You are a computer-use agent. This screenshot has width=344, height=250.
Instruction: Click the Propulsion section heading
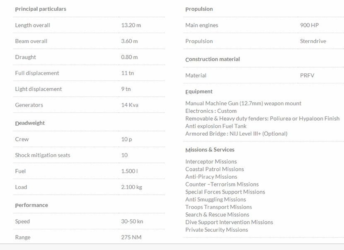[199, 9]
